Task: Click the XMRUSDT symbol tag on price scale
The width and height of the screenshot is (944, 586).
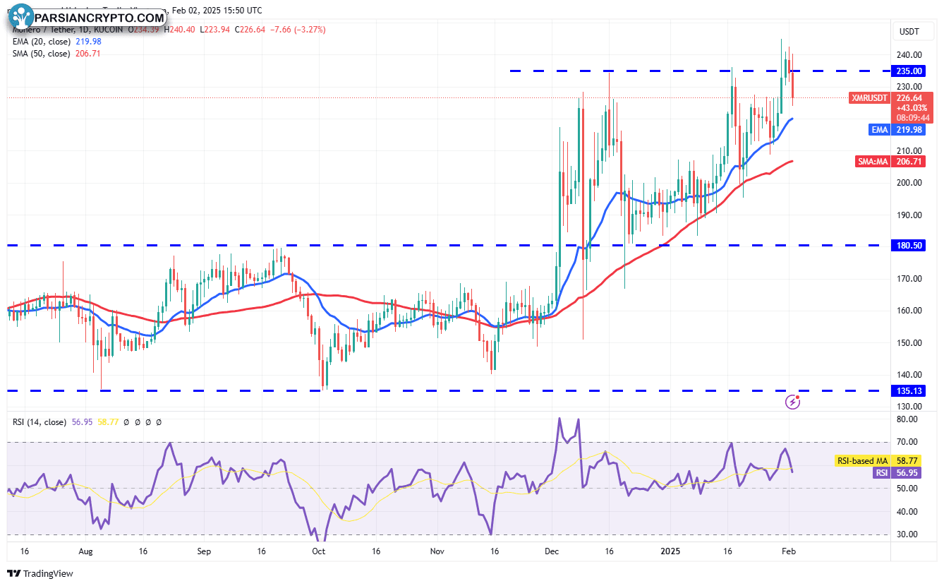Action: click(869, 98)
